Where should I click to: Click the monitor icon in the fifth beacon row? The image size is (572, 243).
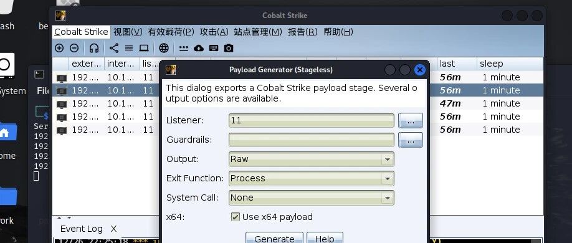[x=62, y=130]
